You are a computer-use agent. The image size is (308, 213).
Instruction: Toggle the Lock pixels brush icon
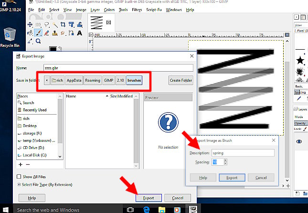[305, 129]
